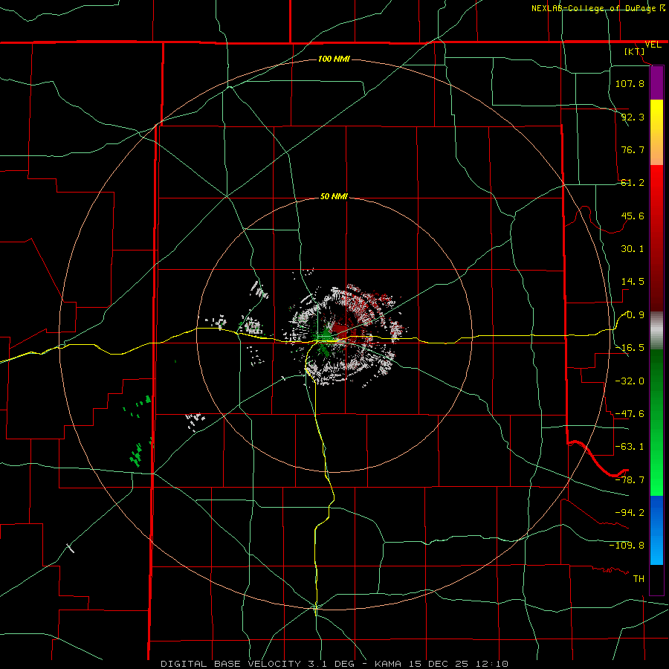Click the purple segment of velocity color bar
Viewport: 669px width, 669px height.
click(x=656, y=83)
